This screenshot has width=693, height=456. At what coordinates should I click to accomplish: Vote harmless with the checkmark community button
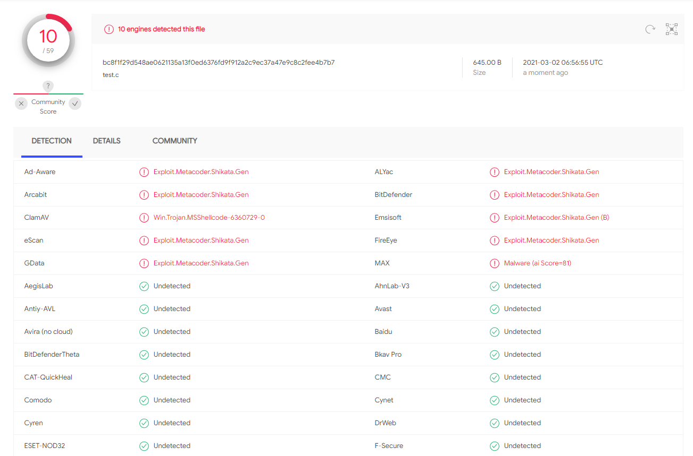76,104
